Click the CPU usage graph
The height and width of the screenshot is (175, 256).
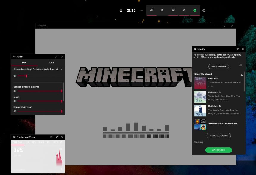(x=59, y=158)
